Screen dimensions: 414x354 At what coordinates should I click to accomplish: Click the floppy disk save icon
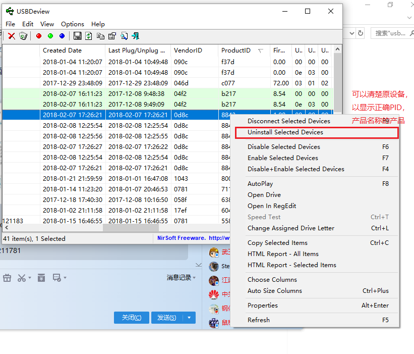[77, 36]
